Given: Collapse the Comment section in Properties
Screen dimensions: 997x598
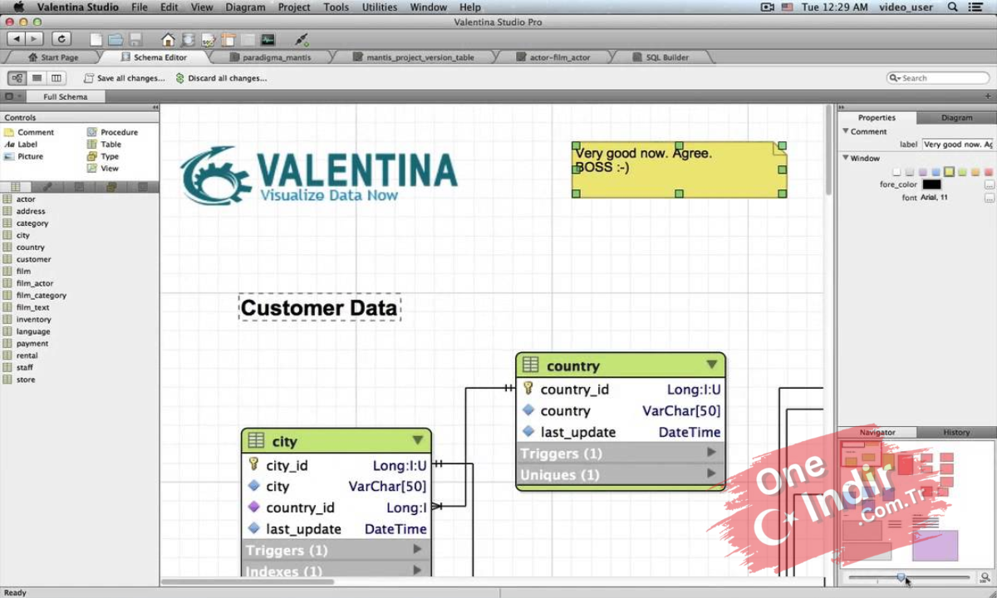Looking at the screenshot, I should tap(846, 131).
